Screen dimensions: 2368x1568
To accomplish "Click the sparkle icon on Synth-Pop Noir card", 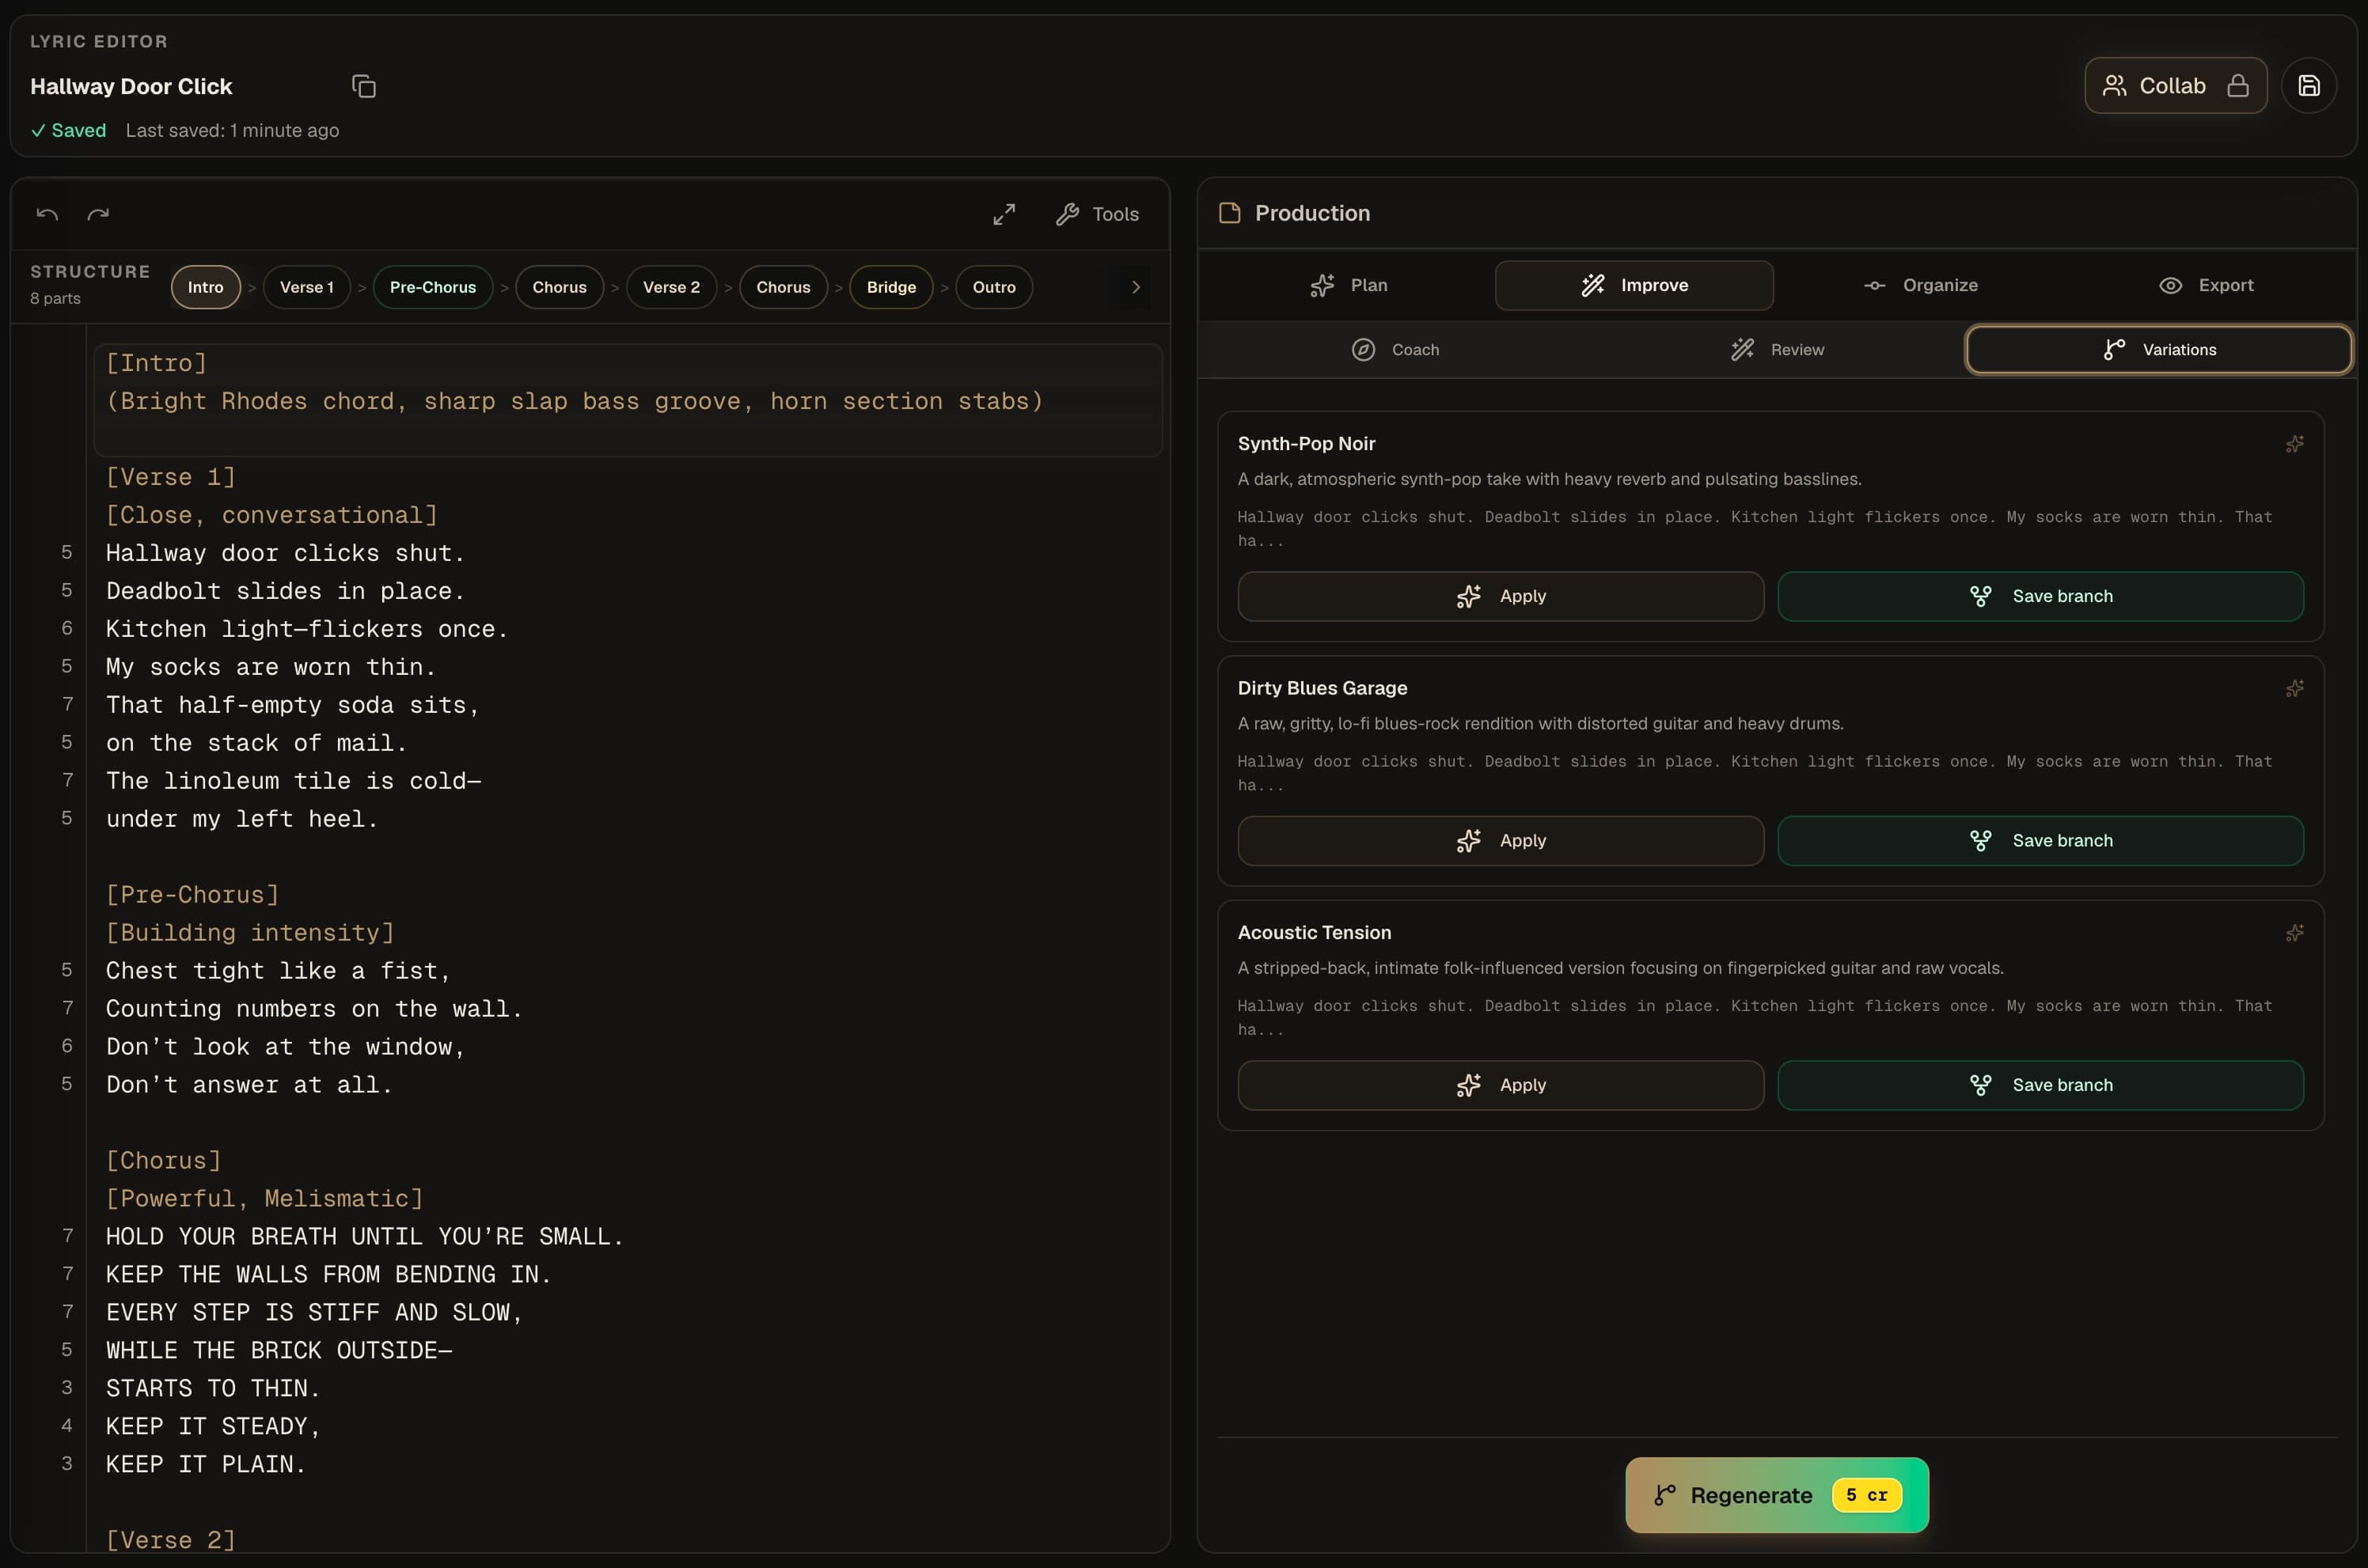I will [x=2294, y=444].
